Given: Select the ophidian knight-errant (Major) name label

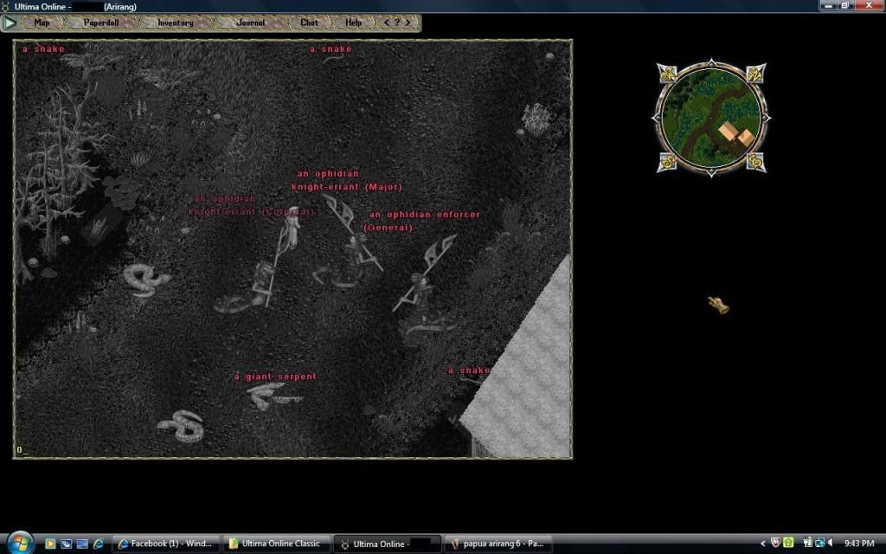Looking at the screenshot, I should [347, 180].
